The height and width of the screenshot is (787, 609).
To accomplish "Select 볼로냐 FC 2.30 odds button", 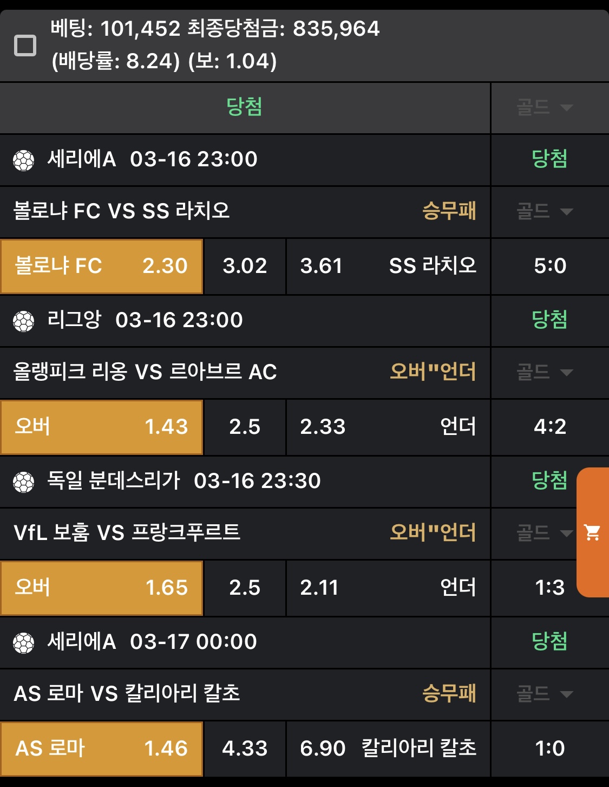I will 102,266.
